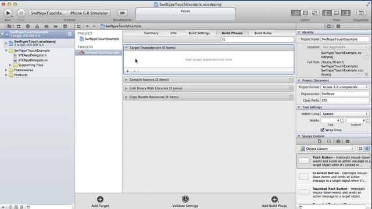
Task: Expand the Supporting Files folder
Action: (x=10, y=65)
